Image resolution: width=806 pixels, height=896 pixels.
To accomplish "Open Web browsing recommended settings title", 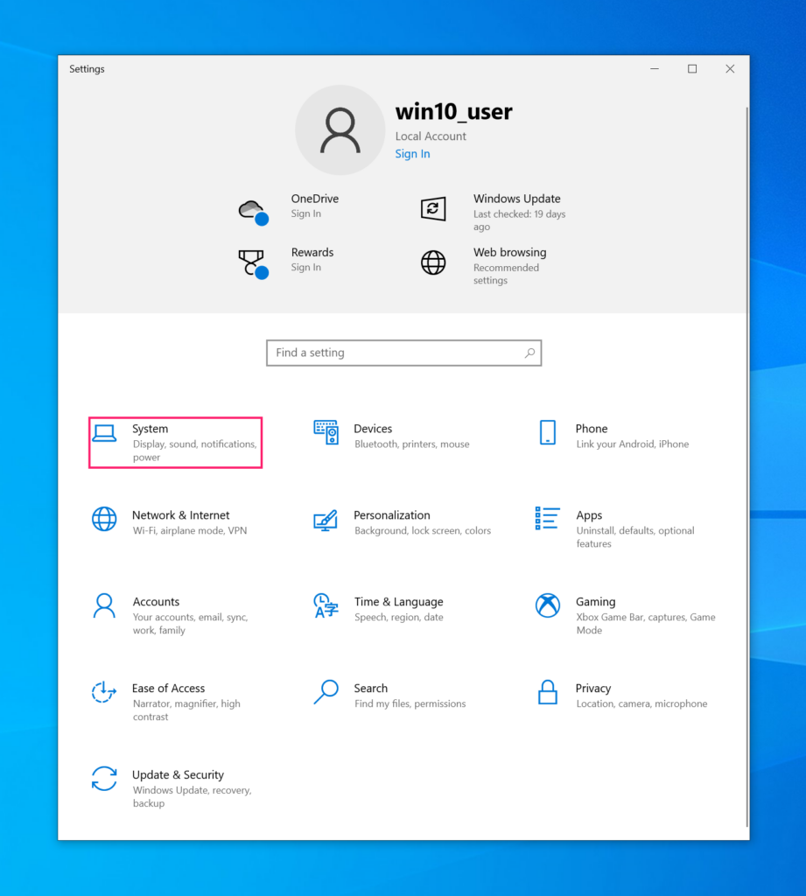I will click(x=509, y=253).
